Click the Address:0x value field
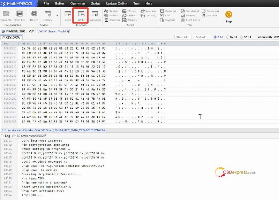Image resolution: width=279 pixels, height=200 pixels. coord(276,37)
